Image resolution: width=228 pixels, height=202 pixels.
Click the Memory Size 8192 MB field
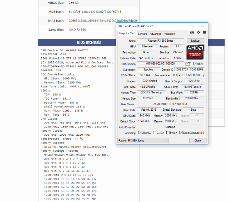[148, 98]
